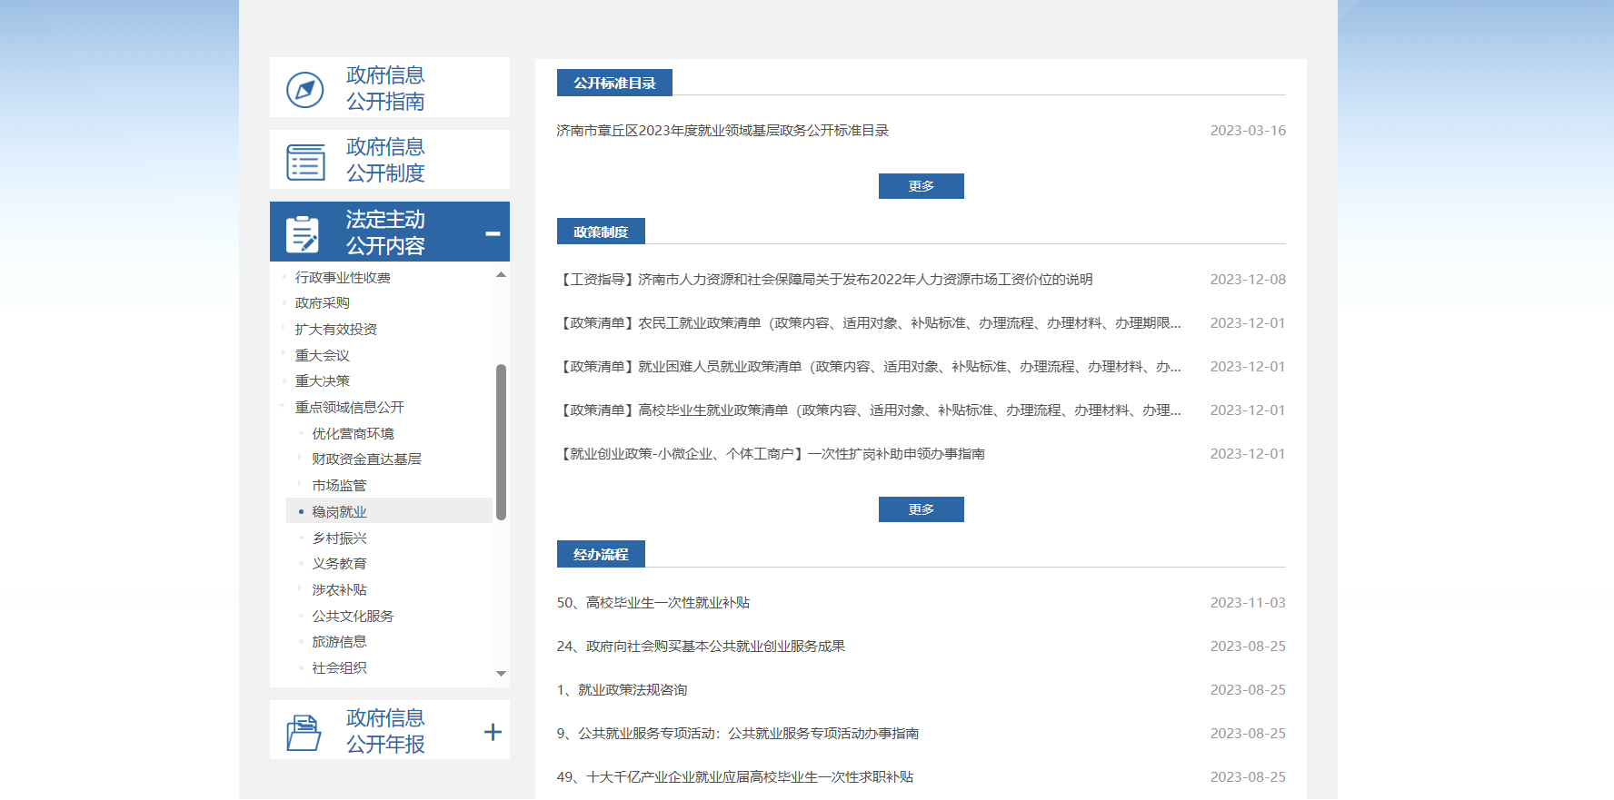The image size is (1614, 800).
Task: Open 优化营商环境 in the sidebar
Action: tap(353, 434)
